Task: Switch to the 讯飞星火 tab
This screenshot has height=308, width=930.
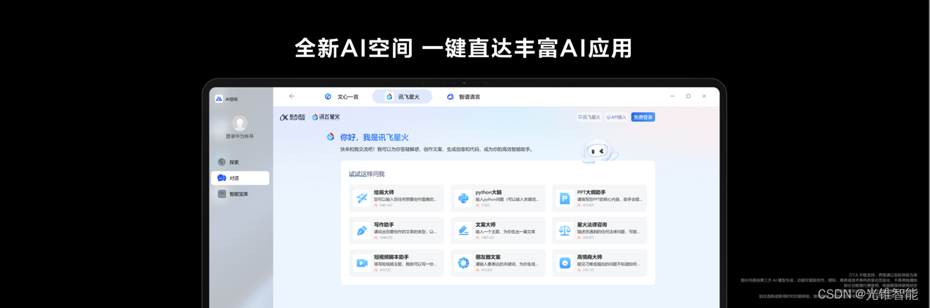Action: pyautogui.click(x=402, y=97)
